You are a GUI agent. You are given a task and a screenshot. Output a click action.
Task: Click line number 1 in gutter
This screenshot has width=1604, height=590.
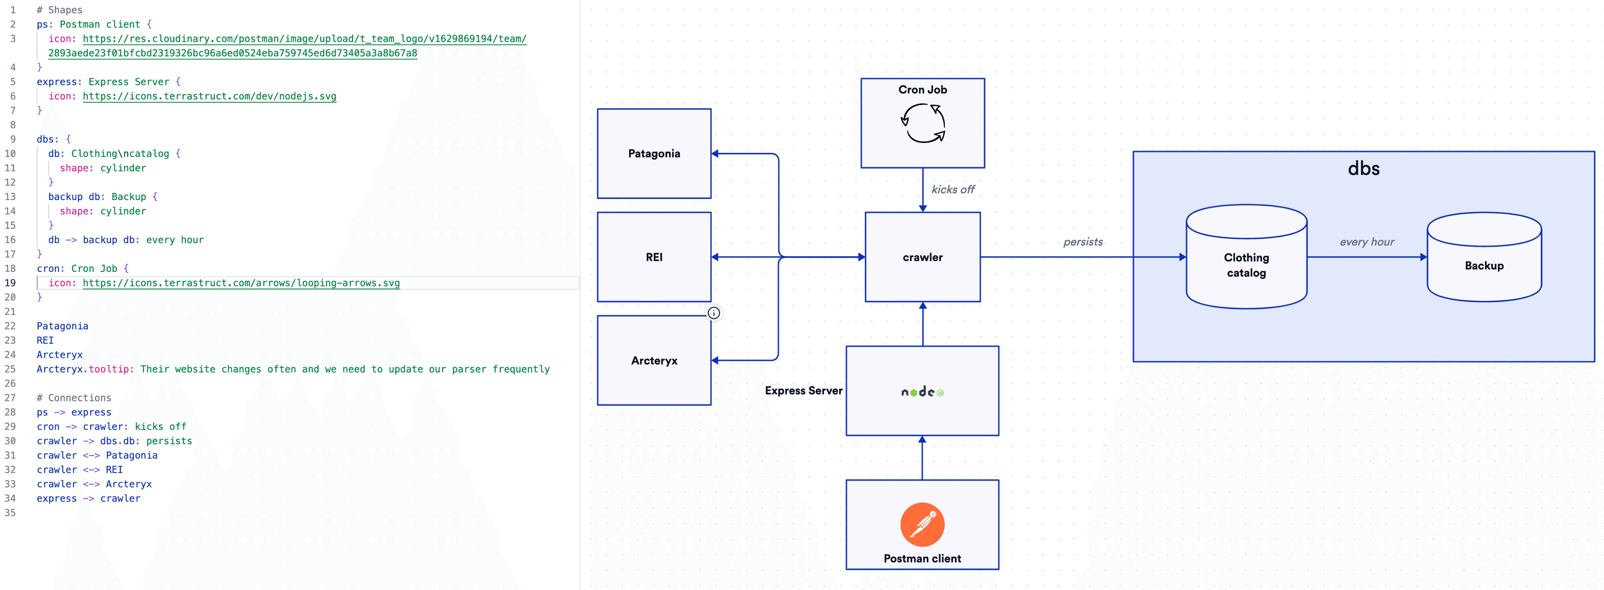(13, 10)
